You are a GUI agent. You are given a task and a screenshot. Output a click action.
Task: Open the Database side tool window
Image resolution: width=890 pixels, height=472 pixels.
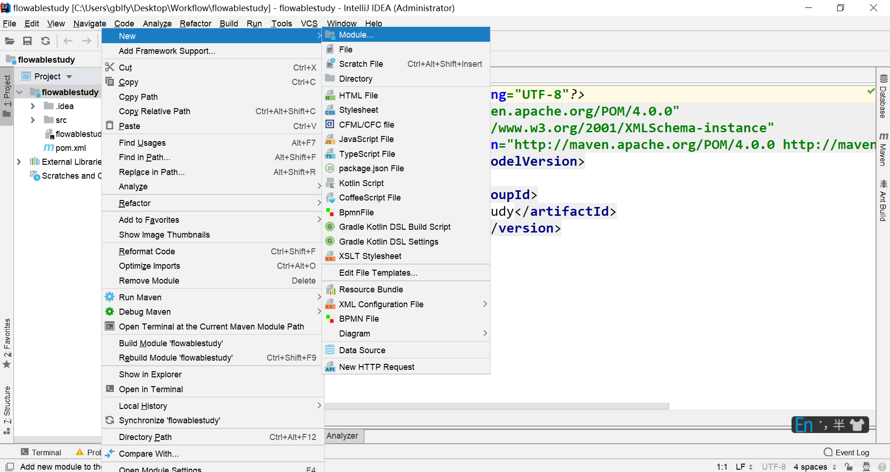coord(883,97)
